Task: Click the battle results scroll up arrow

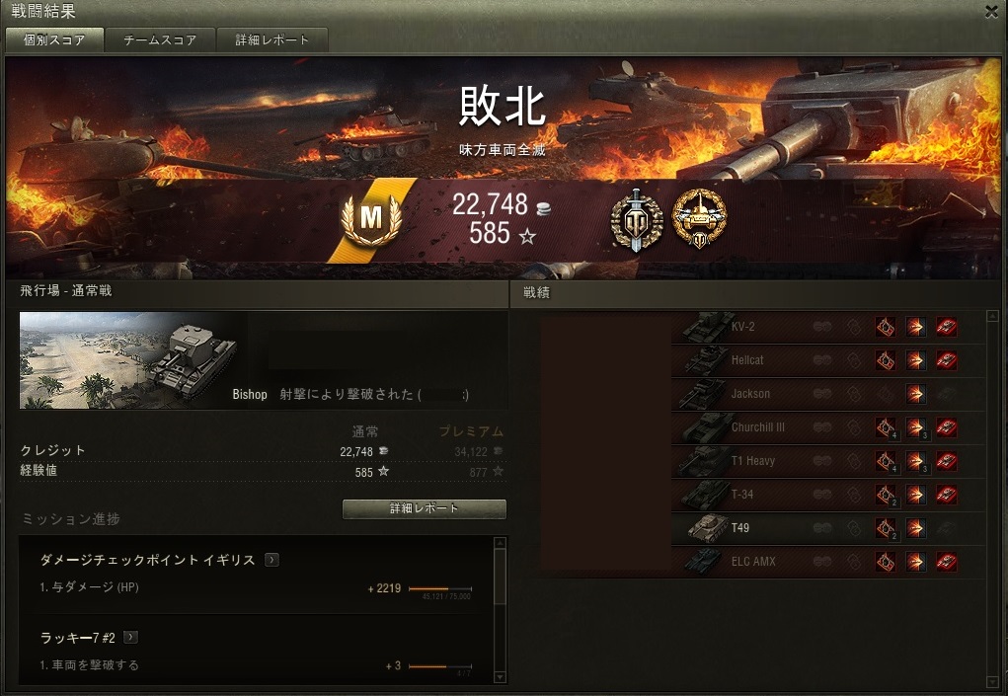Action: coord(992,316)
